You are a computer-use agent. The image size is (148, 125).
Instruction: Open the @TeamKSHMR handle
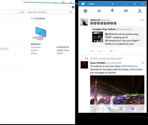[113, 63]
